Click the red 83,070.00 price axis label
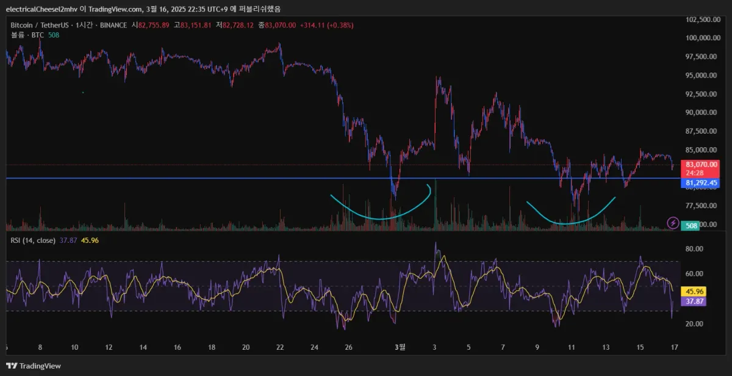732x376 pixels. pyautogui.click(x=701, y=164)
